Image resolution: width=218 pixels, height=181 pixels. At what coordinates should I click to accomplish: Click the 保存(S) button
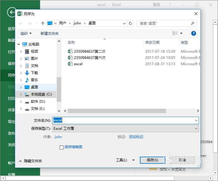(x=152, y=160)
